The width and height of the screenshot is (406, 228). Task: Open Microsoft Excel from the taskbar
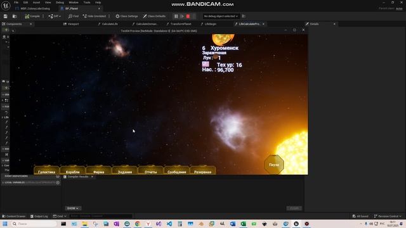[x=243, y=224]
